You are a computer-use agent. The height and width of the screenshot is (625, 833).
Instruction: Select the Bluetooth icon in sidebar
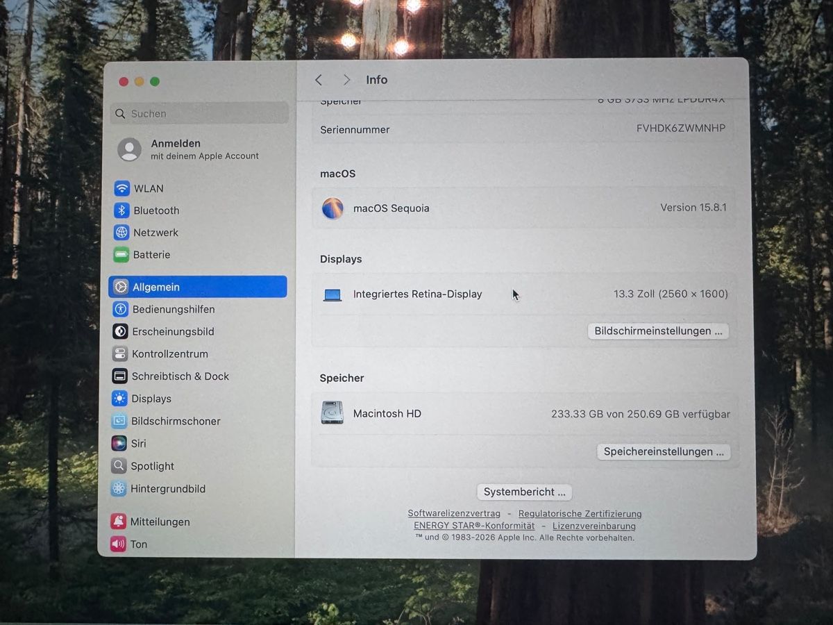[x=122, y=210]
